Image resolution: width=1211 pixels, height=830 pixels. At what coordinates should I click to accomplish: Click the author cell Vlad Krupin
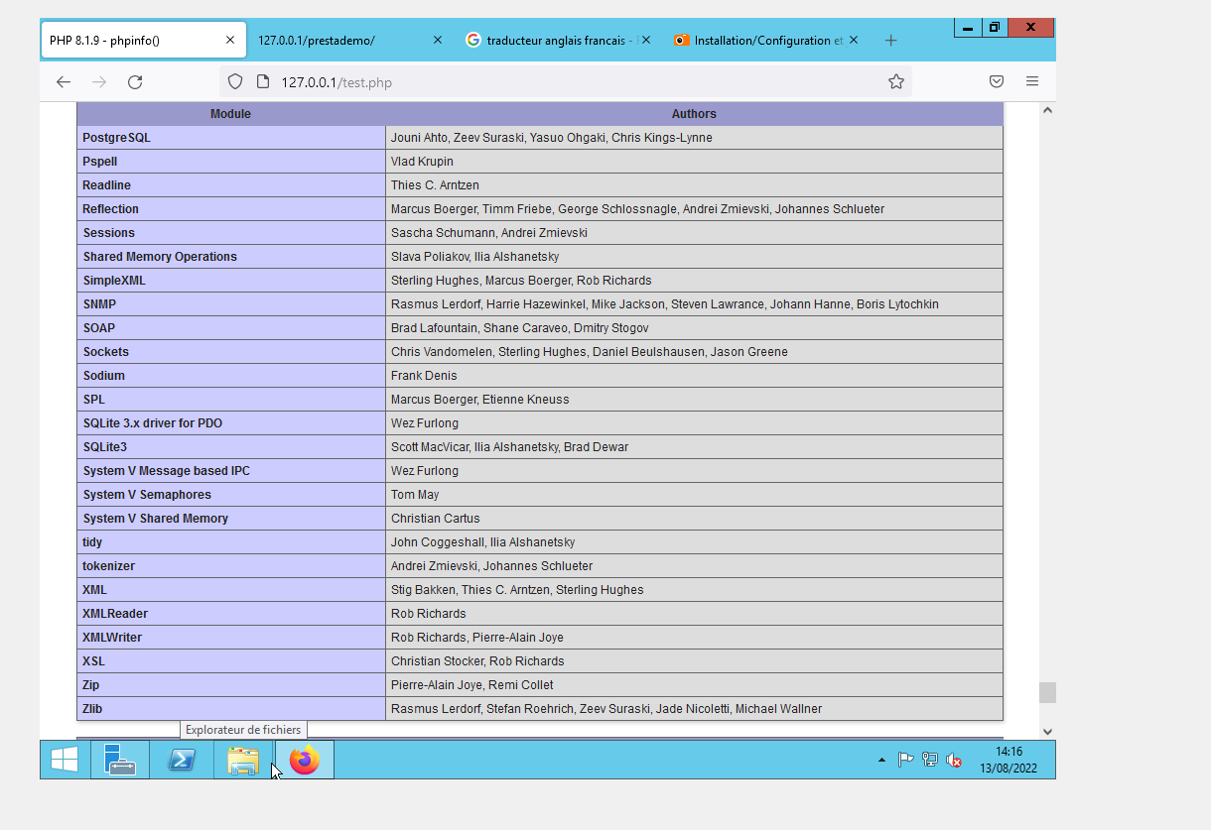pos(694,162)
